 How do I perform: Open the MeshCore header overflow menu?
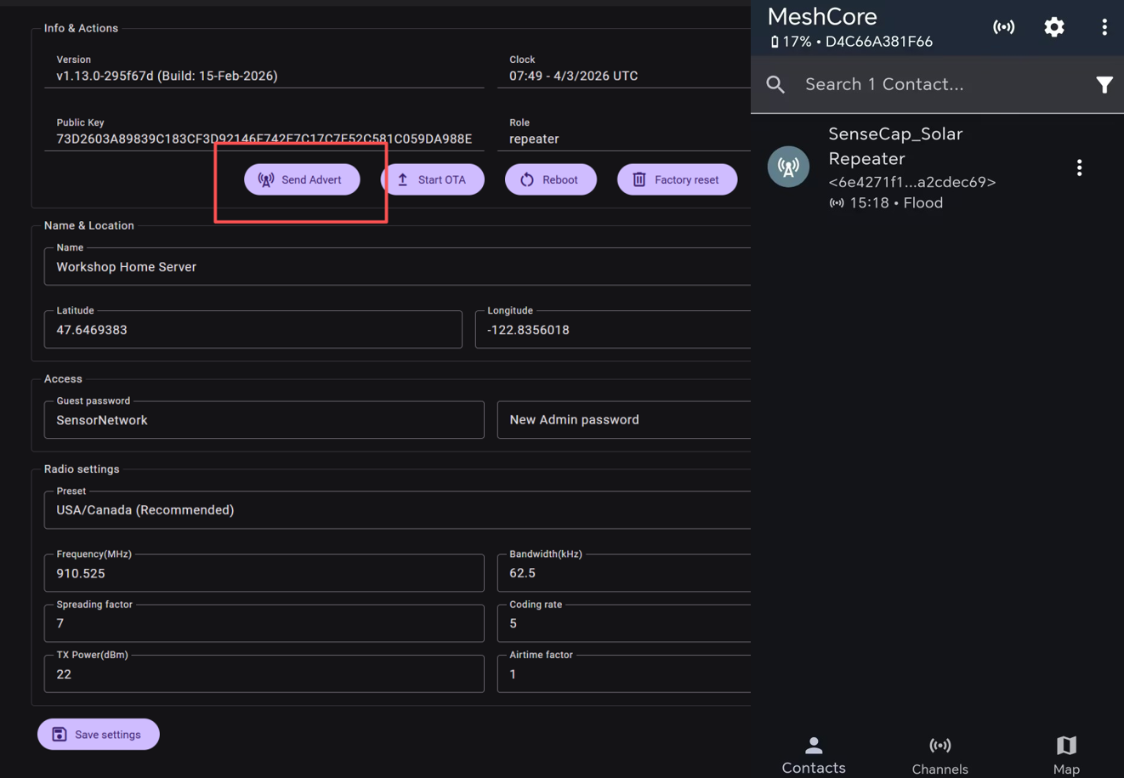click(x=1104, y=27)
